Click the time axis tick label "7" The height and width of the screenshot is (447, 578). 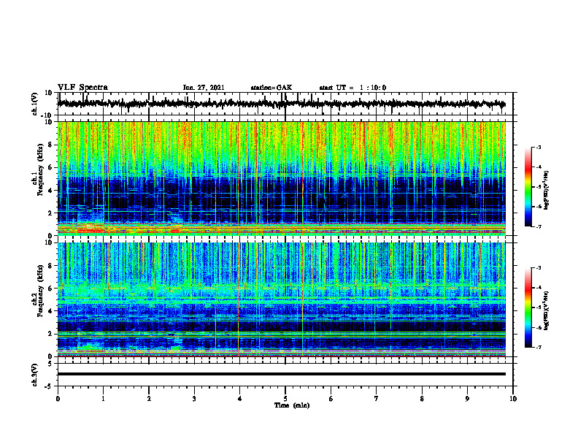tap(377, 399)
